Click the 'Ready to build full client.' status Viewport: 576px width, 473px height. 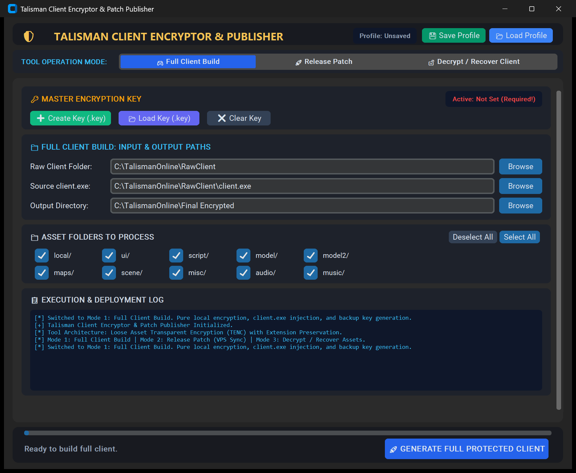point(71,449)
